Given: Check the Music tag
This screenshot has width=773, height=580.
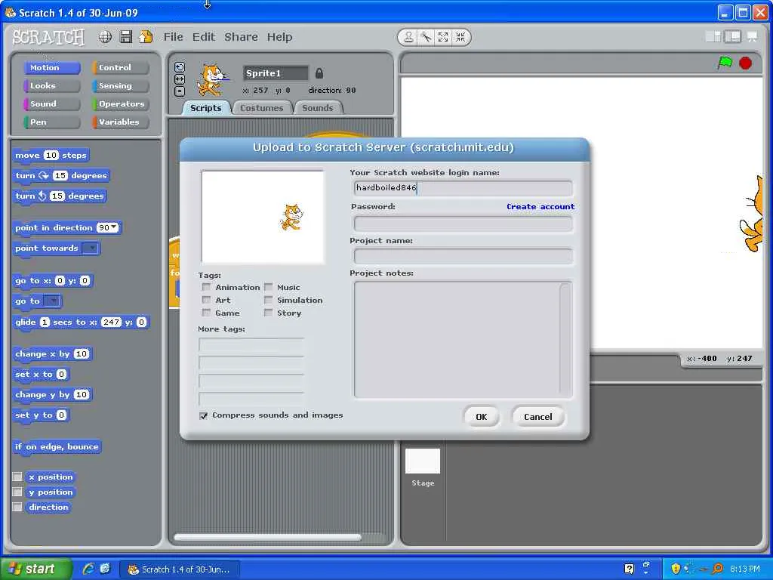Looking at the screenshot, I should click(268, 287).
